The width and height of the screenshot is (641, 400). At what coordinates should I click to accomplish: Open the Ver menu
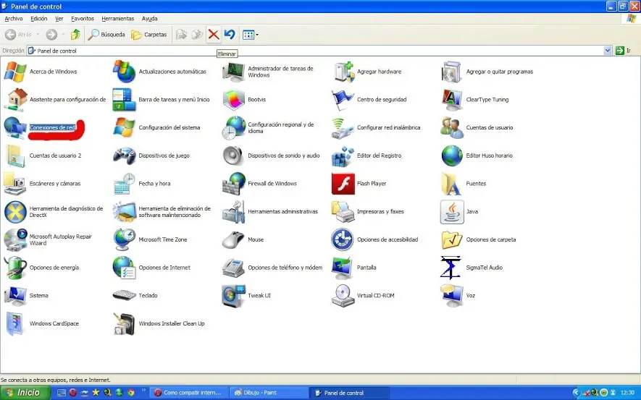pos(59,19)
